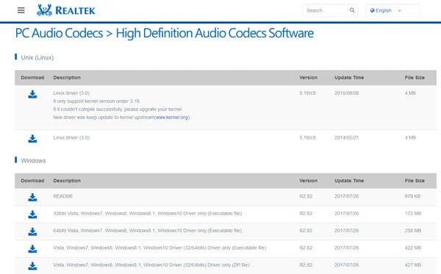Click the 172 MB file size cell

(413, 213)
